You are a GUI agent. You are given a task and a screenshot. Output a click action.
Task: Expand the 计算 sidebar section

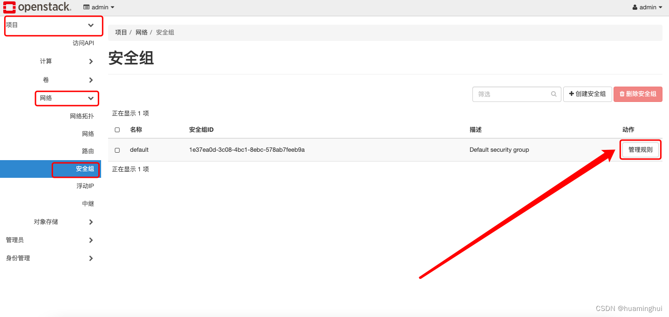pos(46,61)
